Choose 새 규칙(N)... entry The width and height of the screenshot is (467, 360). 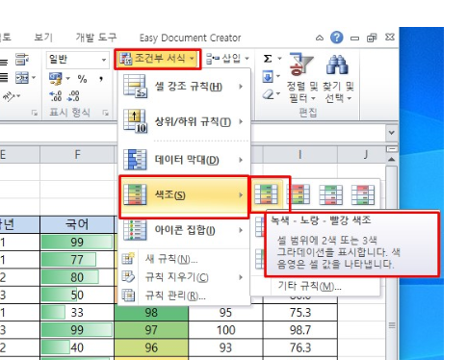click(x=184, y=259)
